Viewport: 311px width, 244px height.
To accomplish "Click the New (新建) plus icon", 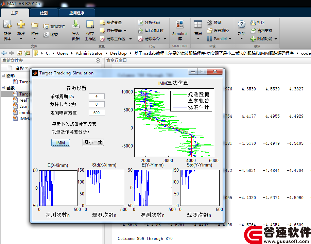I will click(21, 24).
